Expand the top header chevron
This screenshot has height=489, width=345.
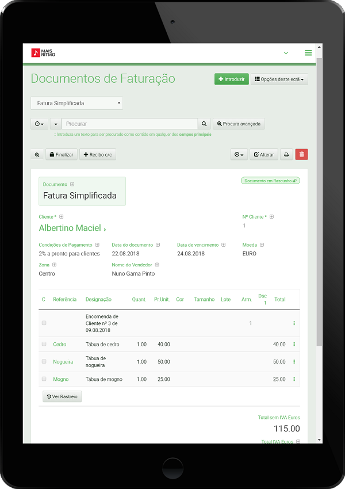(x=286, y=53)
